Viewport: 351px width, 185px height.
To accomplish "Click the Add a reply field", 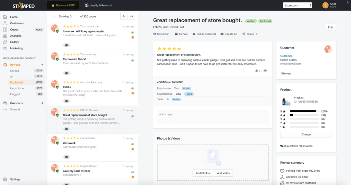I will point(213,117).
